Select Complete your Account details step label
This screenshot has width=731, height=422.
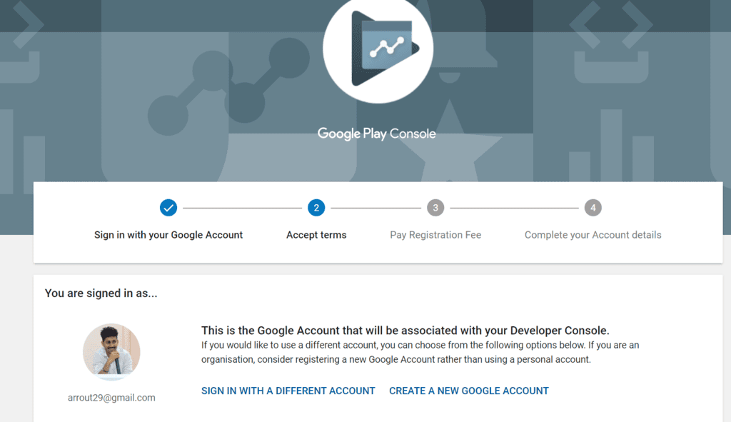click(x=593, y=234)
